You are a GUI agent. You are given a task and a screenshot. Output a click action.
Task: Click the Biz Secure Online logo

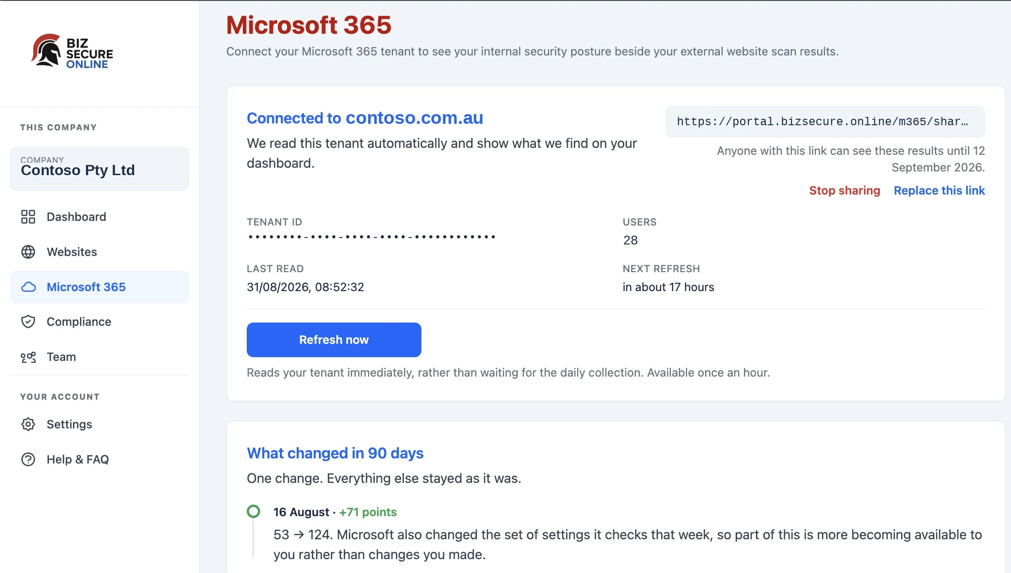pyautogui.click(x=72, y=51)
